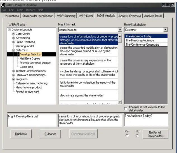Screen dimensions: 177x153
Task: Click No For All Stakeholders button
Action: (155, 134)
